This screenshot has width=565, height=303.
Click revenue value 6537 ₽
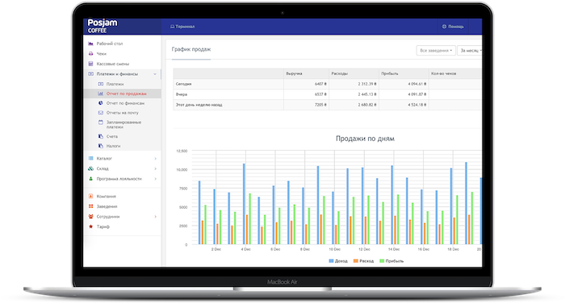point(320,94)
